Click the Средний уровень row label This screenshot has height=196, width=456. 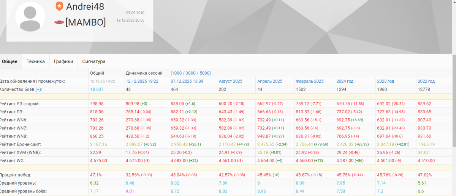[17, 183]
